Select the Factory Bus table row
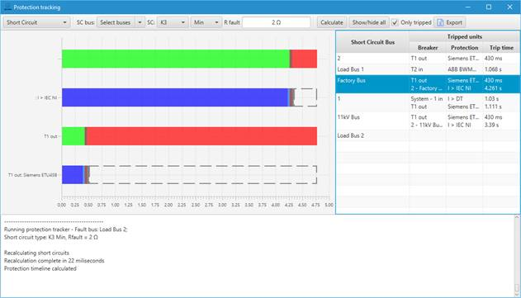Viewport: 521px width, 298px height. [x=428, y=84]
